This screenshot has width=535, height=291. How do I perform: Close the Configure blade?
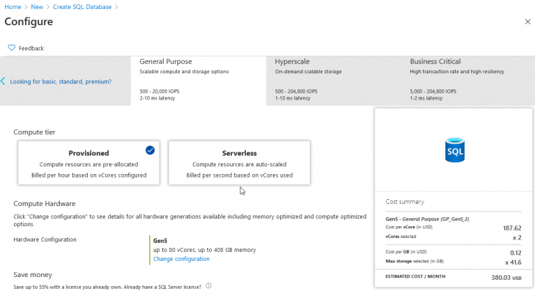tap(527, 22)
